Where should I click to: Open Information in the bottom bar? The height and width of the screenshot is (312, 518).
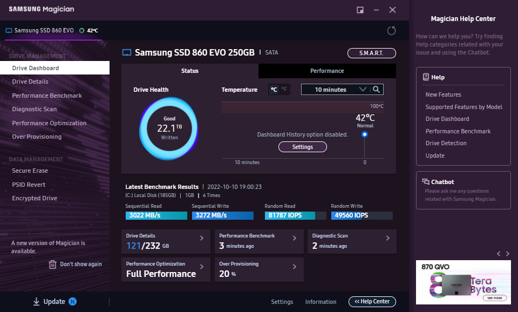[321, 302]
